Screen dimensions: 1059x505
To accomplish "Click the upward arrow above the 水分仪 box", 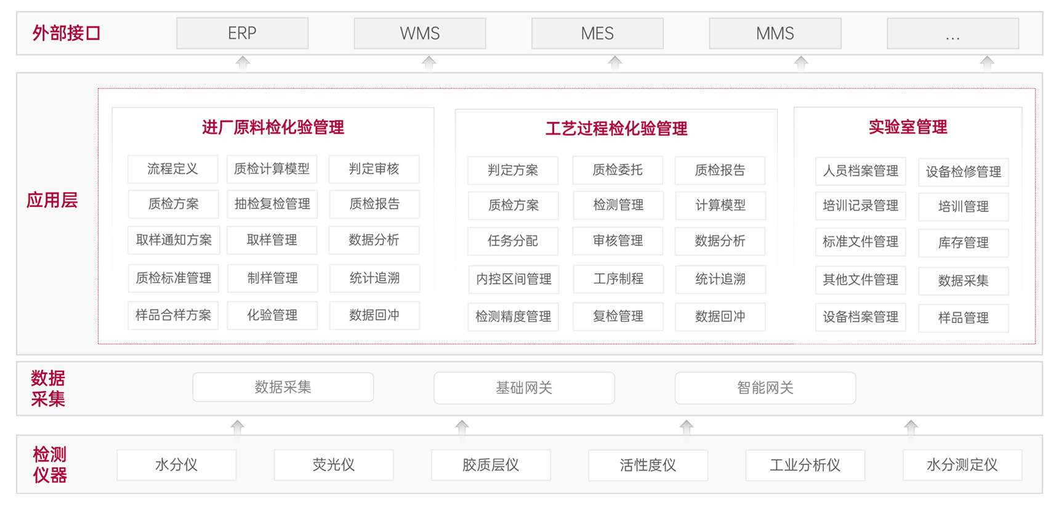I will point(238,426).
